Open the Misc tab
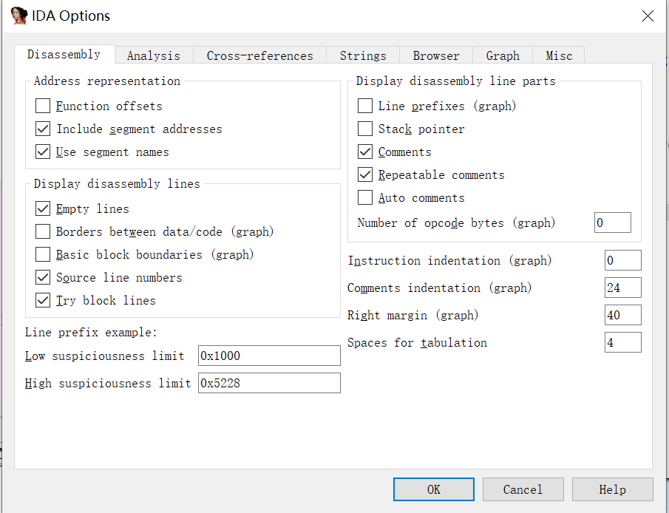Image resolution: width=669 pixels, height=513 pixels. pyautogui.click(x=559, y=55)
